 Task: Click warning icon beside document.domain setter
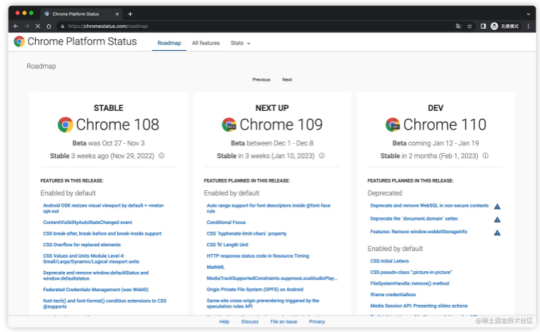497,220
